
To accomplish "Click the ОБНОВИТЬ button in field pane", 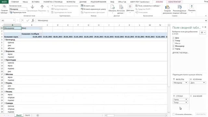I will [x=201, y=114].
